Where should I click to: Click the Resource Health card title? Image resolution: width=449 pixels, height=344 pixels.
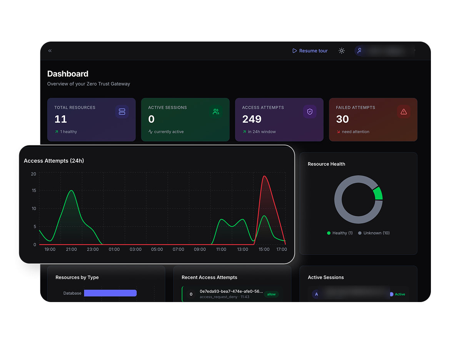coord(326,164)
